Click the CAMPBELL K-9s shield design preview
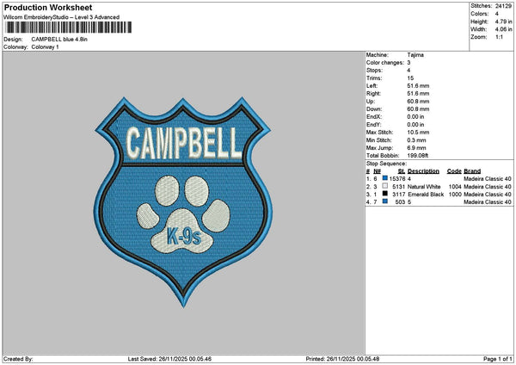Viewport: 516px width, 365px height. pyautogui.click(x=183, y=201)
